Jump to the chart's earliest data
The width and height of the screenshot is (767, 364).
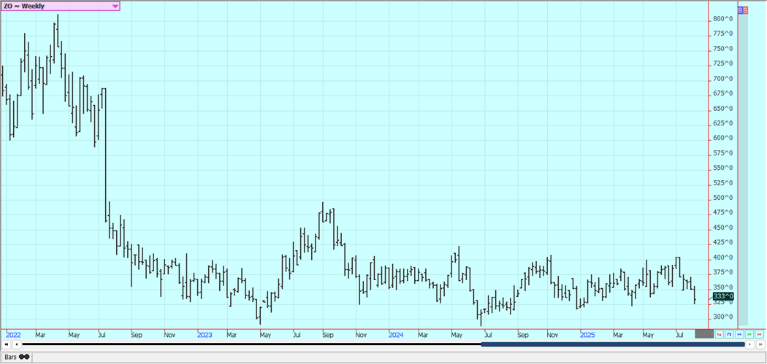tap(6, 344)
